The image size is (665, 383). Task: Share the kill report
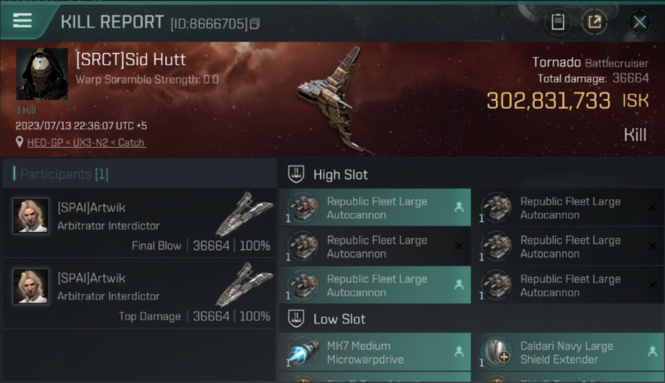(594, 22)
